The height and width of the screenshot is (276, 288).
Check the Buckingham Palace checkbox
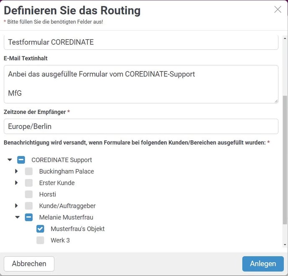click(29, 171)
